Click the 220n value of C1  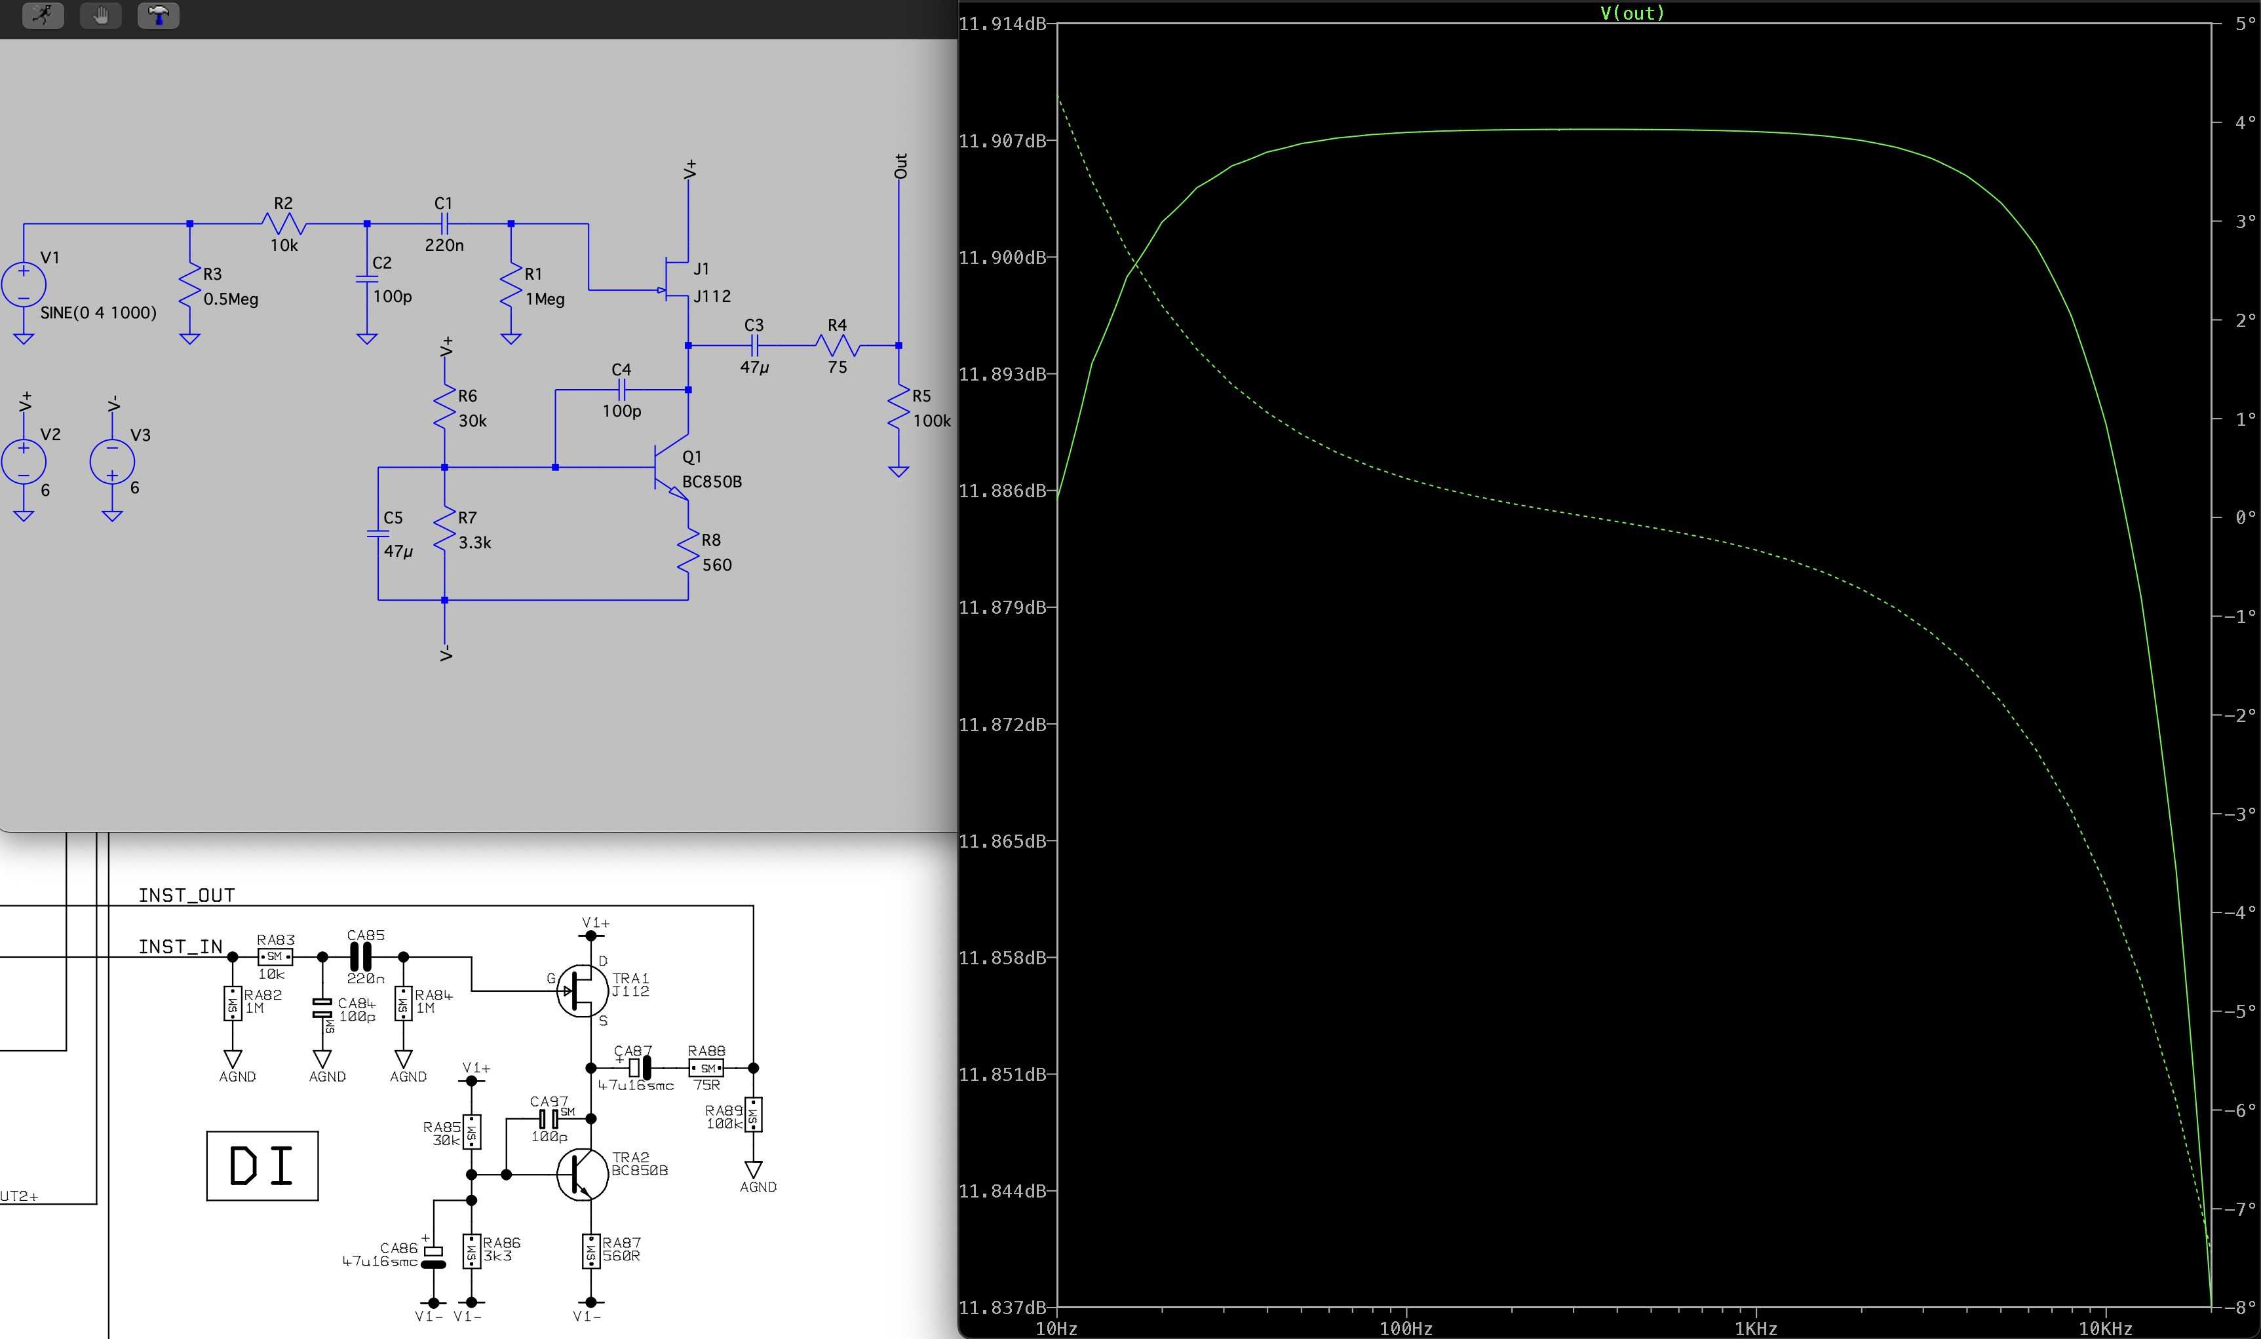pyautogui.click(x=444, y=244)
